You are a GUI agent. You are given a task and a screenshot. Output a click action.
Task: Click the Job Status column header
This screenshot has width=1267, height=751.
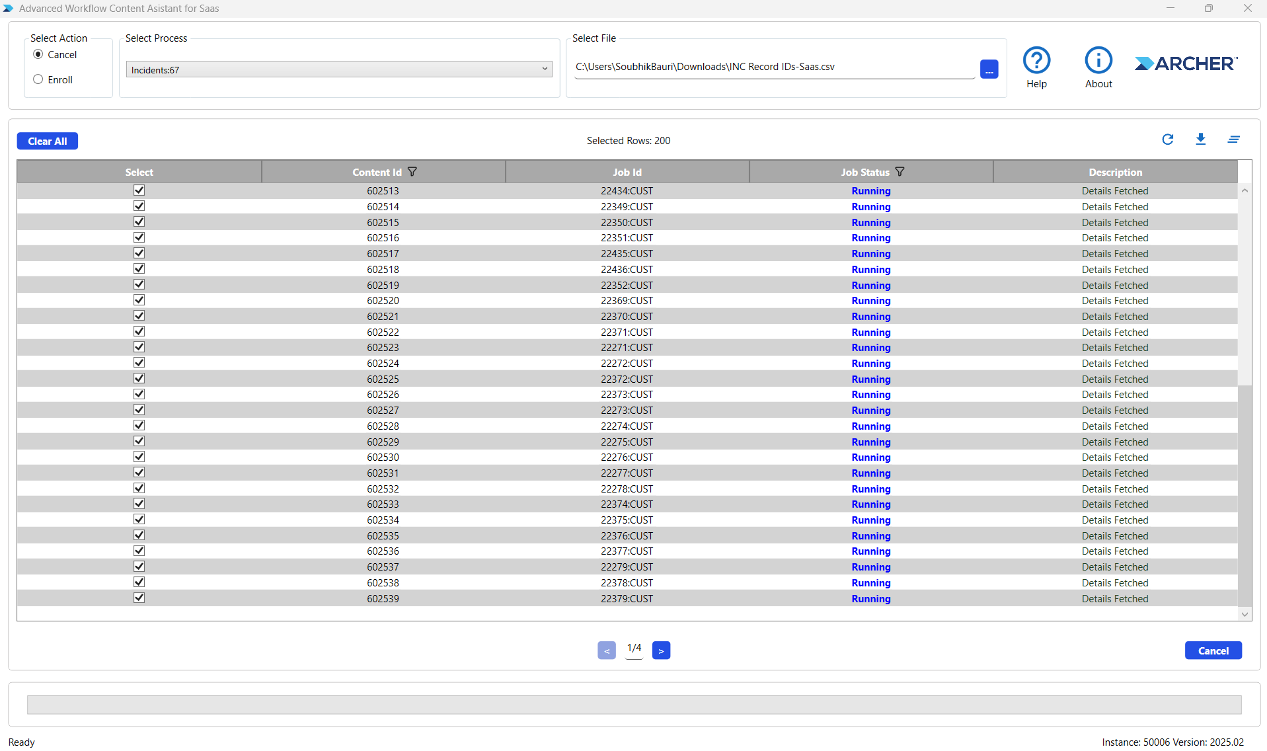click(x=871, y=172)
